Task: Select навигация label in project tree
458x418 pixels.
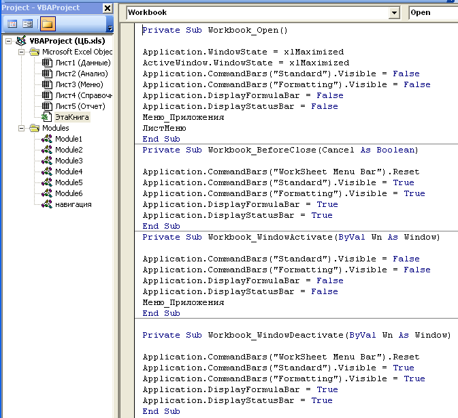Action: (73, 204)
